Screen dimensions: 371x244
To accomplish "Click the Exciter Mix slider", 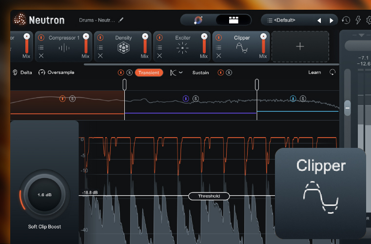I will click(204, 43).
